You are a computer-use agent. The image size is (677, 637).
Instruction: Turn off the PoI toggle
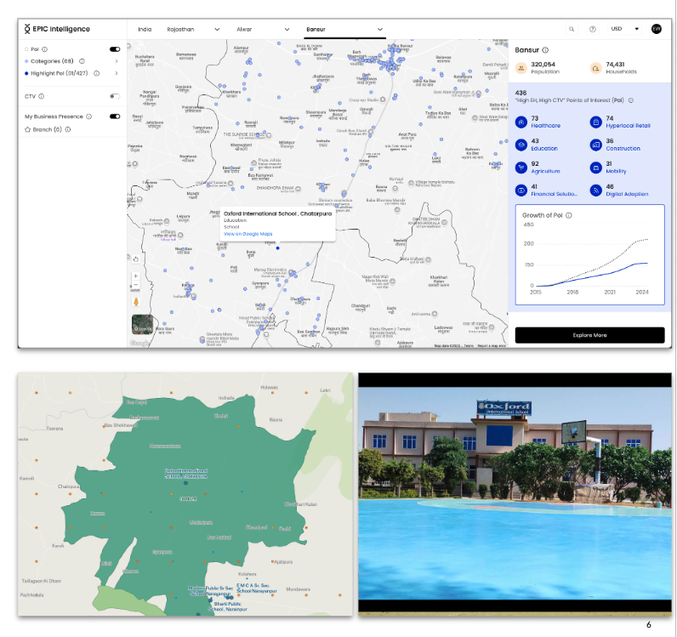click(x=115, y=49)
